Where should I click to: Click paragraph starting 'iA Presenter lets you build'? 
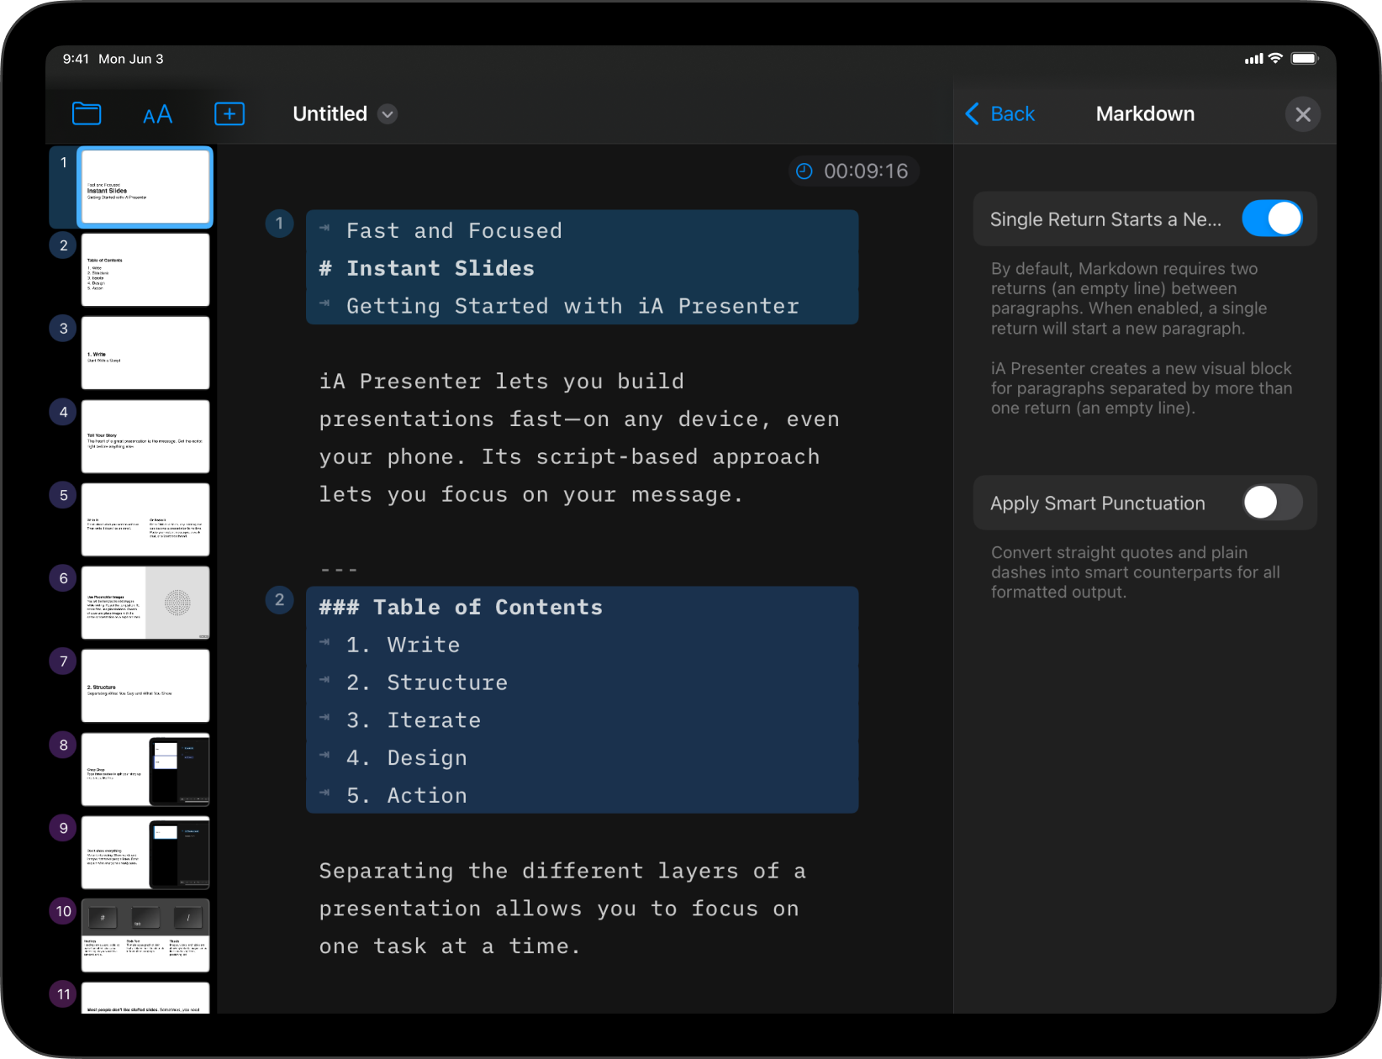click(579, 438)
